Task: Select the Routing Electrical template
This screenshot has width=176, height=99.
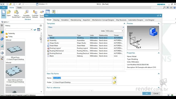Action: [x=85, y=53]
